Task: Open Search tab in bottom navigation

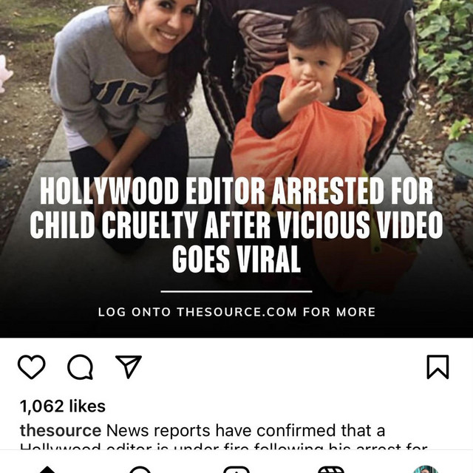Action: pos(140,469)
